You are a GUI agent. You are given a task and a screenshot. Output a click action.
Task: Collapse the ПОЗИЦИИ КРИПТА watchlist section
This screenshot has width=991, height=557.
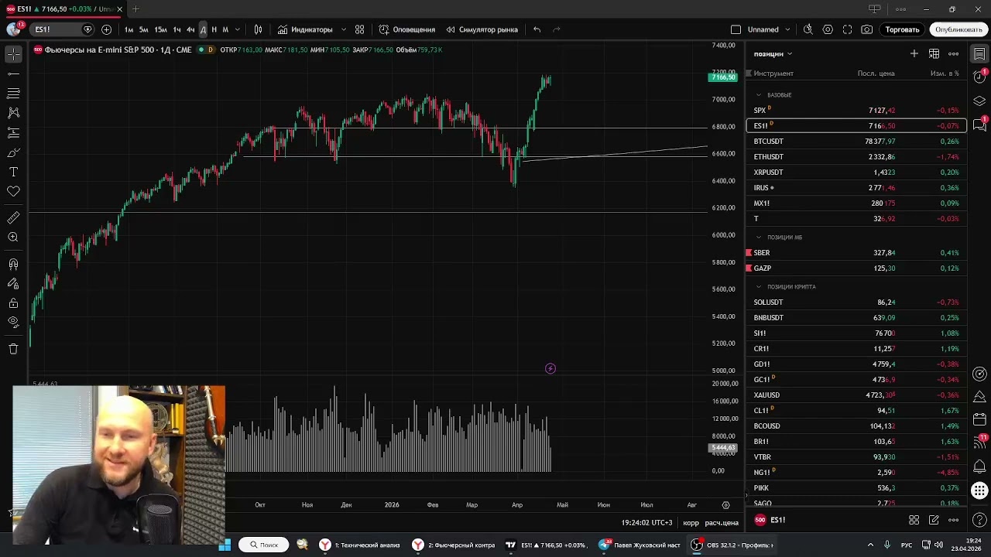(x=760, y=286)
